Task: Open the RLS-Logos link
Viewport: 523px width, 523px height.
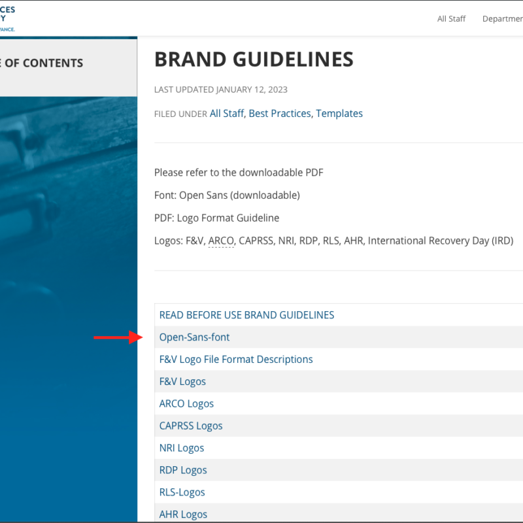Action: tap(182, 493)
